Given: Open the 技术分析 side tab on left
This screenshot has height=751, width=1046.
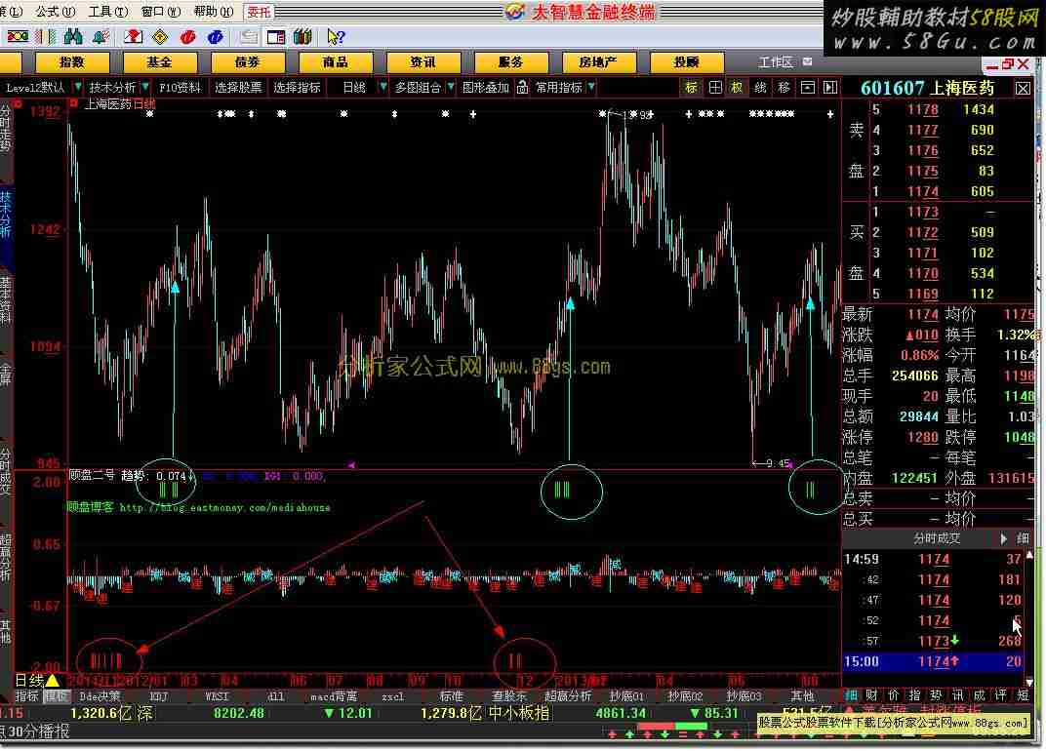Looking at the screenshot, I should point(6,216).
